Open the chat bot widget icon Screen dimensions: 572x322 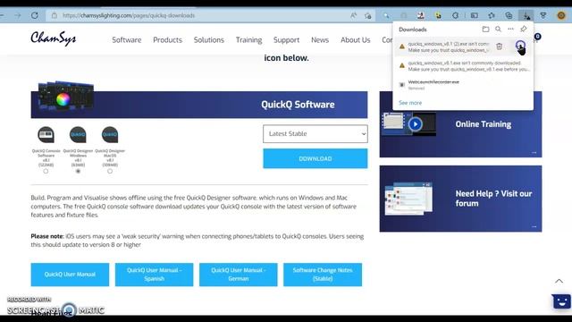(x=561, y=301)
